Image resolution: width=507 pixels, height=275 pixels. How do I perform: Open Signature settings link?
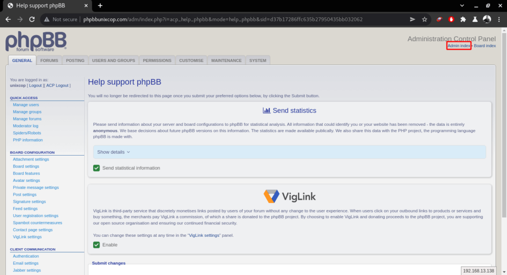tap(29, 202)
